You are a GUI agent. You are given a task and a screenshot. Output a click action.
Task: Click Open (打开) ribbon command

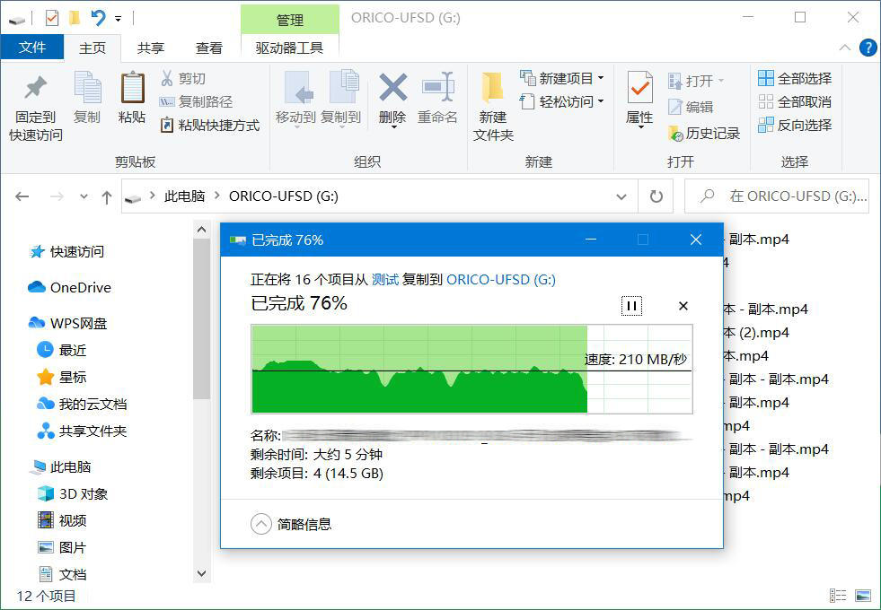696,81
